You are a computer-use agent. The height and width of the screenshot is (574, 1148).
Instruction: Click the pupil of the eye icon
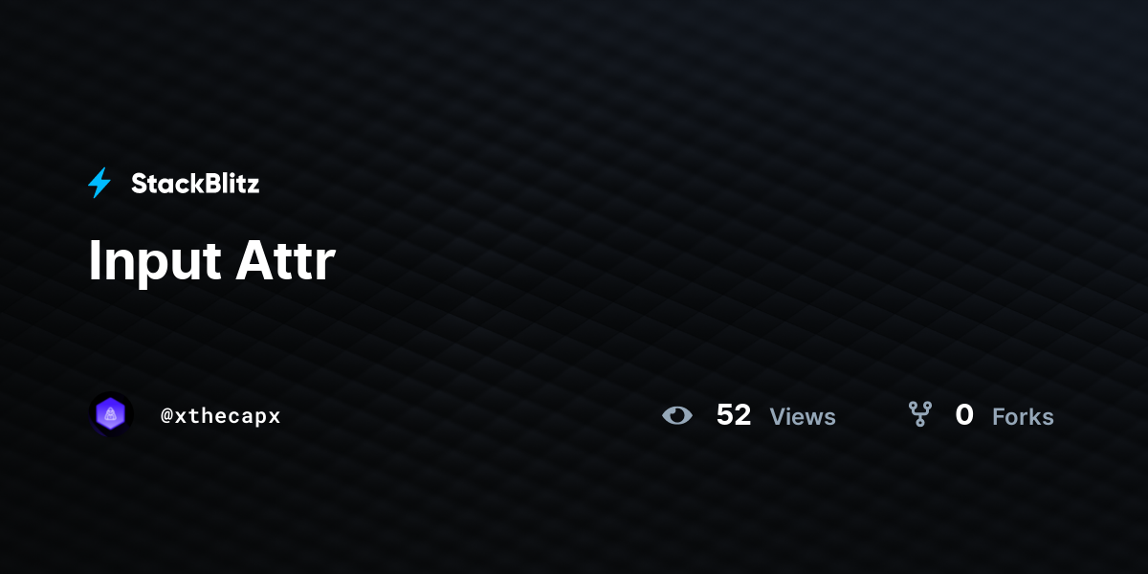click(x=677, y=415)
